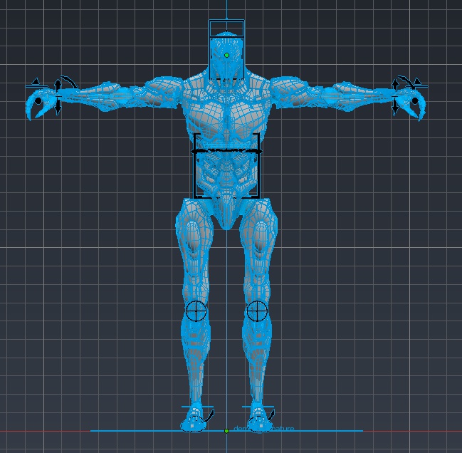Screen dimensions: 462x453
Task: Select the rectangular head control box
Action: pyautogui.click(x=226, y=49)
